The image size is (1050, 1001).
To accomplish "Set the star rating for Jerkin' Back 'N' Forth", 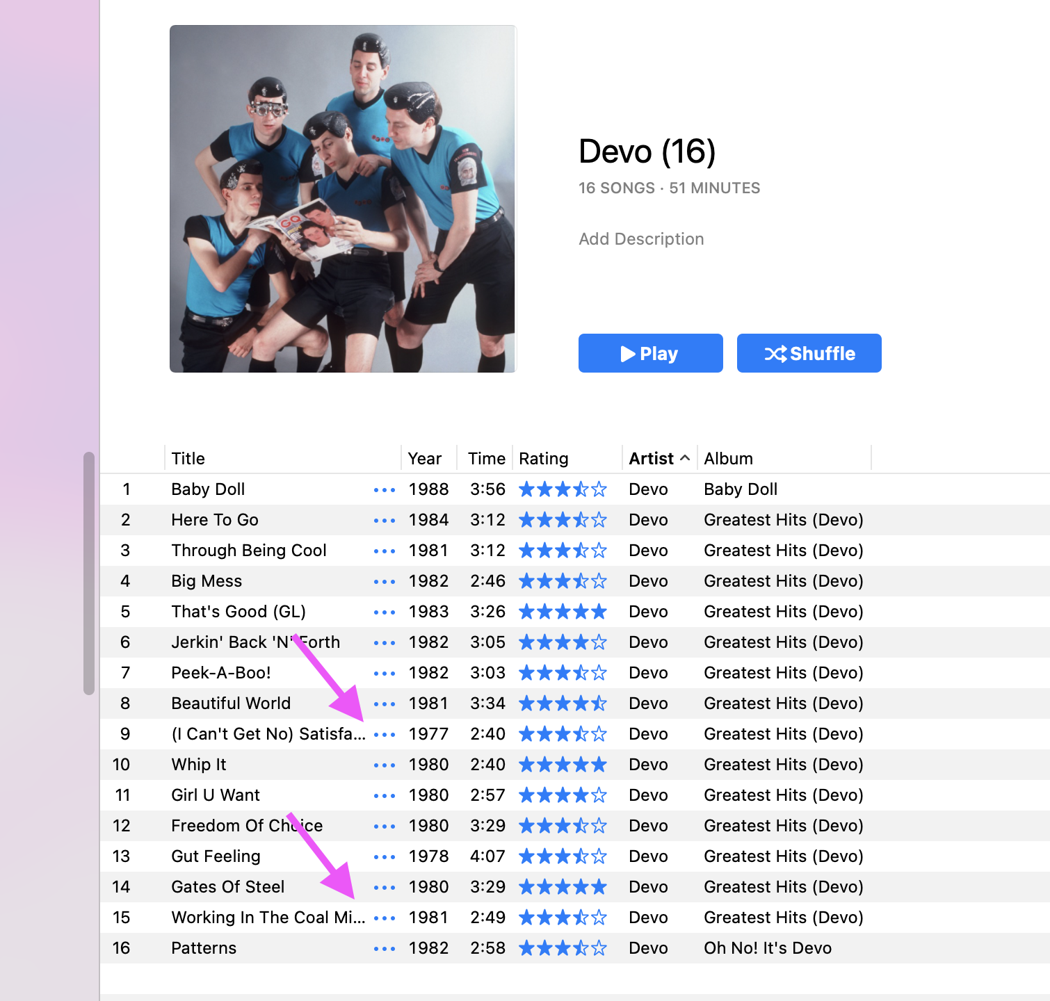I will [x=563, y=642].
